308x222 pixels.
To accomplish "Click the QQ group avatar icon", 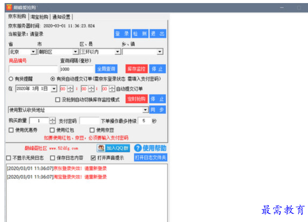I will [x=101, y=148].
